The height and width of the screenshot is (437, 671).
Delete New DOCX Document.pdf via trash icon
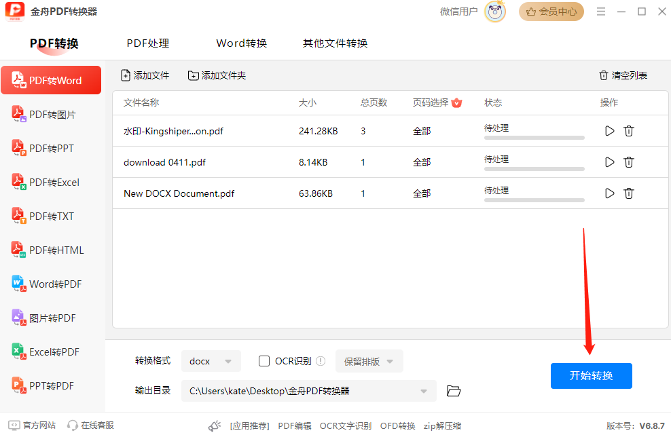point(629,193)
